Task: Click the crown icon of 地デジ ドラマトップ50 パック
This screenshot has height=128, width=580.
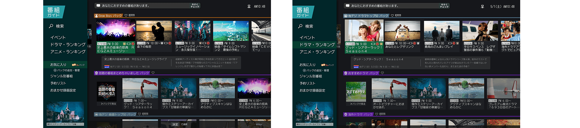Action: tap(346, 16)
